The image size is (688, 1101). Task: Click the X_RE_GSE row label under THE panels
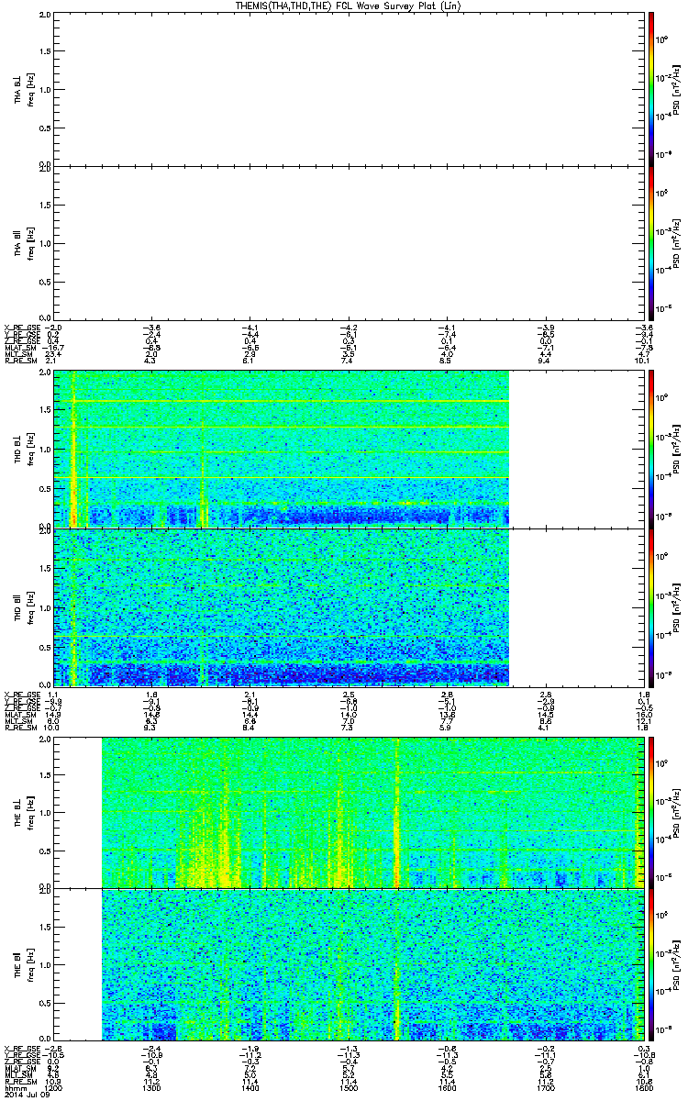[21, 1049]
